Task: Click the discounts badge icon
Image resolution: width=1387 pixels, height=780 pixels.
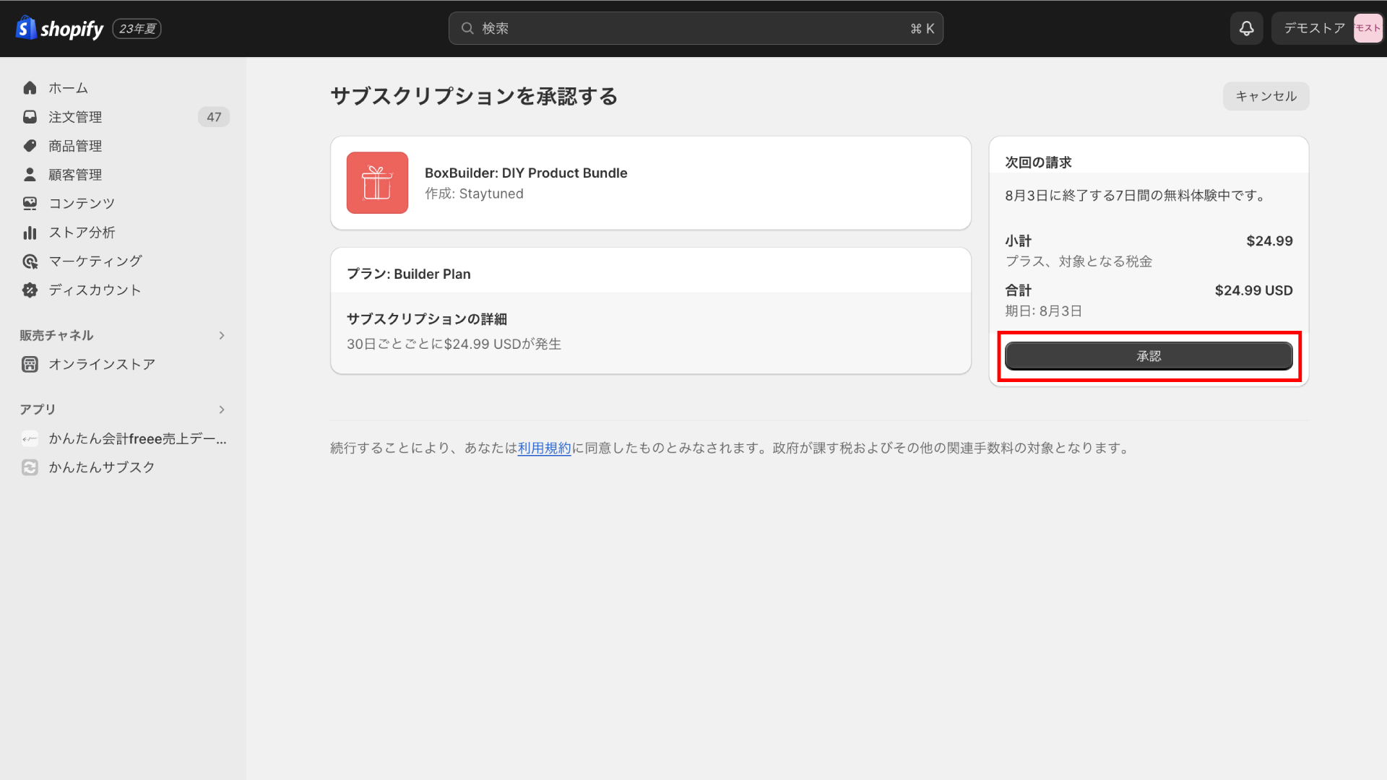Action: (x=30, y=290)
